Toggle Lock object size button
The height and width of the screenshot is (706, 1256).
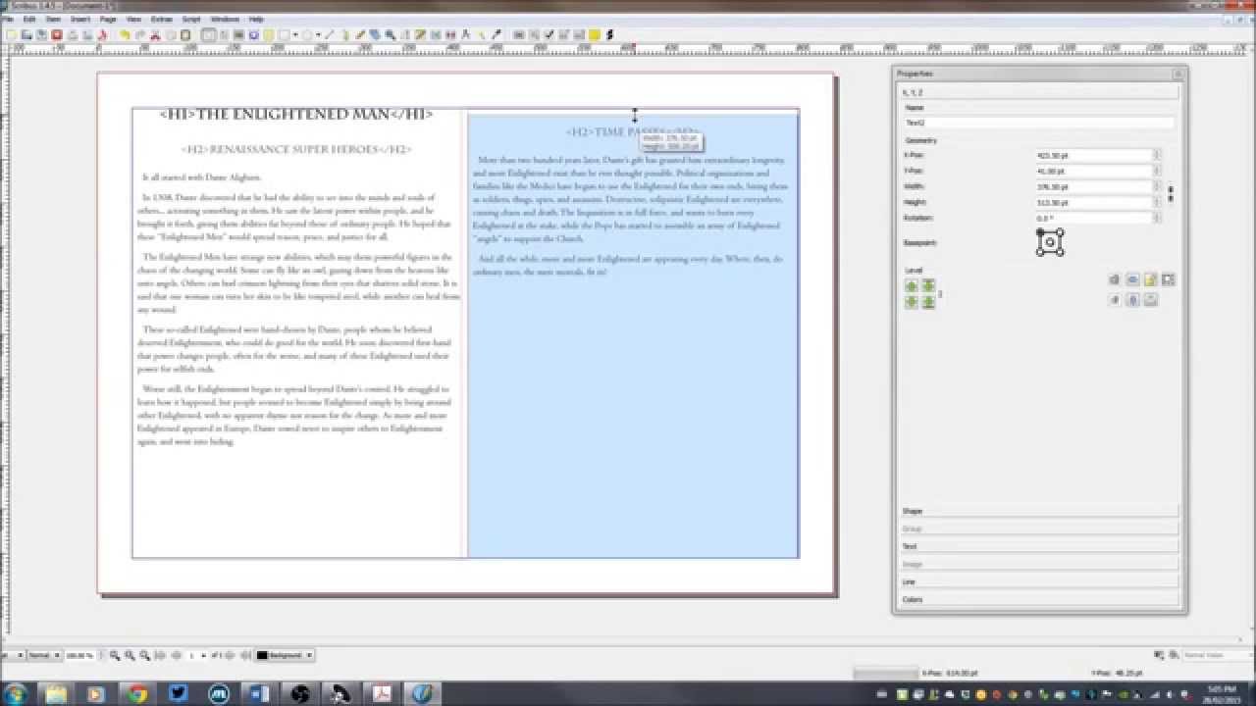click(x=1168, y=279)
